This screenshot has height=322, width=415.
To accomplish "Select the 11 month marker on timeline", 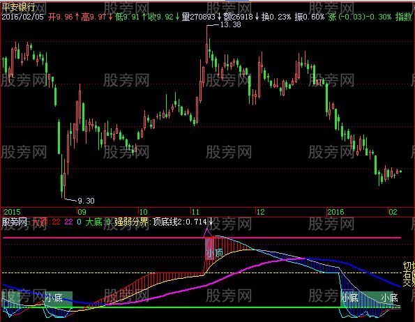I will pyautogui.click(x=195, y=212).
